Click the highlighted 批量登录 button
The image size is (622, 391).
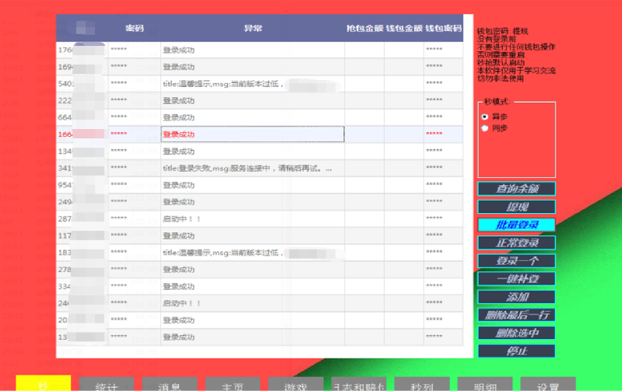516,225
